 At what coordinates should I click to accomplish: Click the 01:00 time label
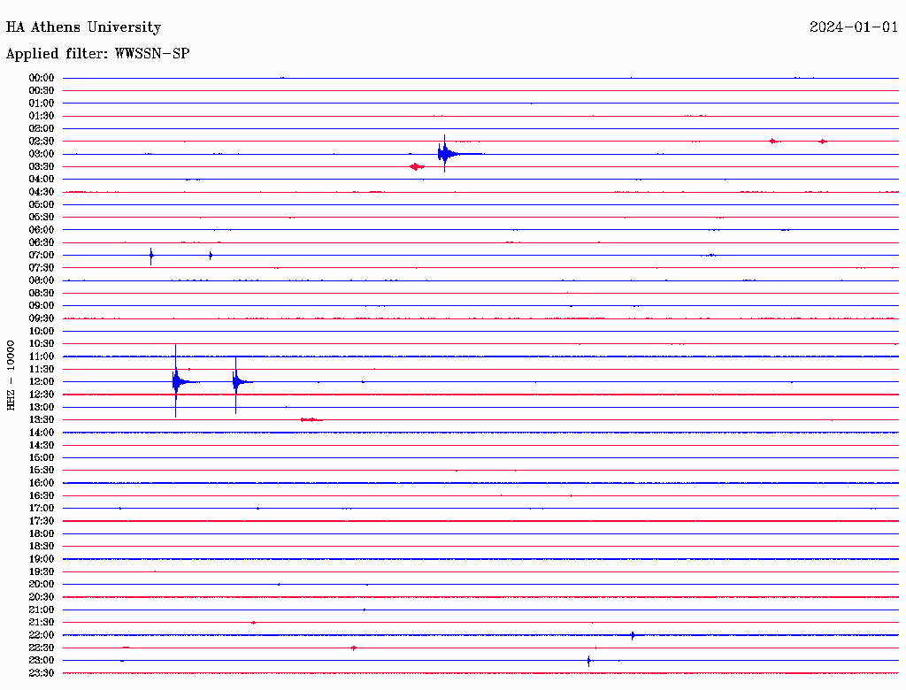(x=42, y=103)
